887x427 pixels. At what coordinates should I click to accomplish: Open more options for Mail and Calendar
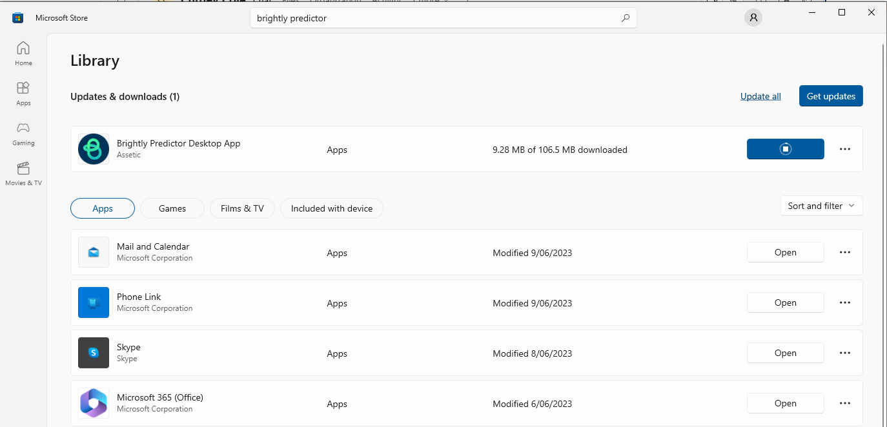pos(845,252)
